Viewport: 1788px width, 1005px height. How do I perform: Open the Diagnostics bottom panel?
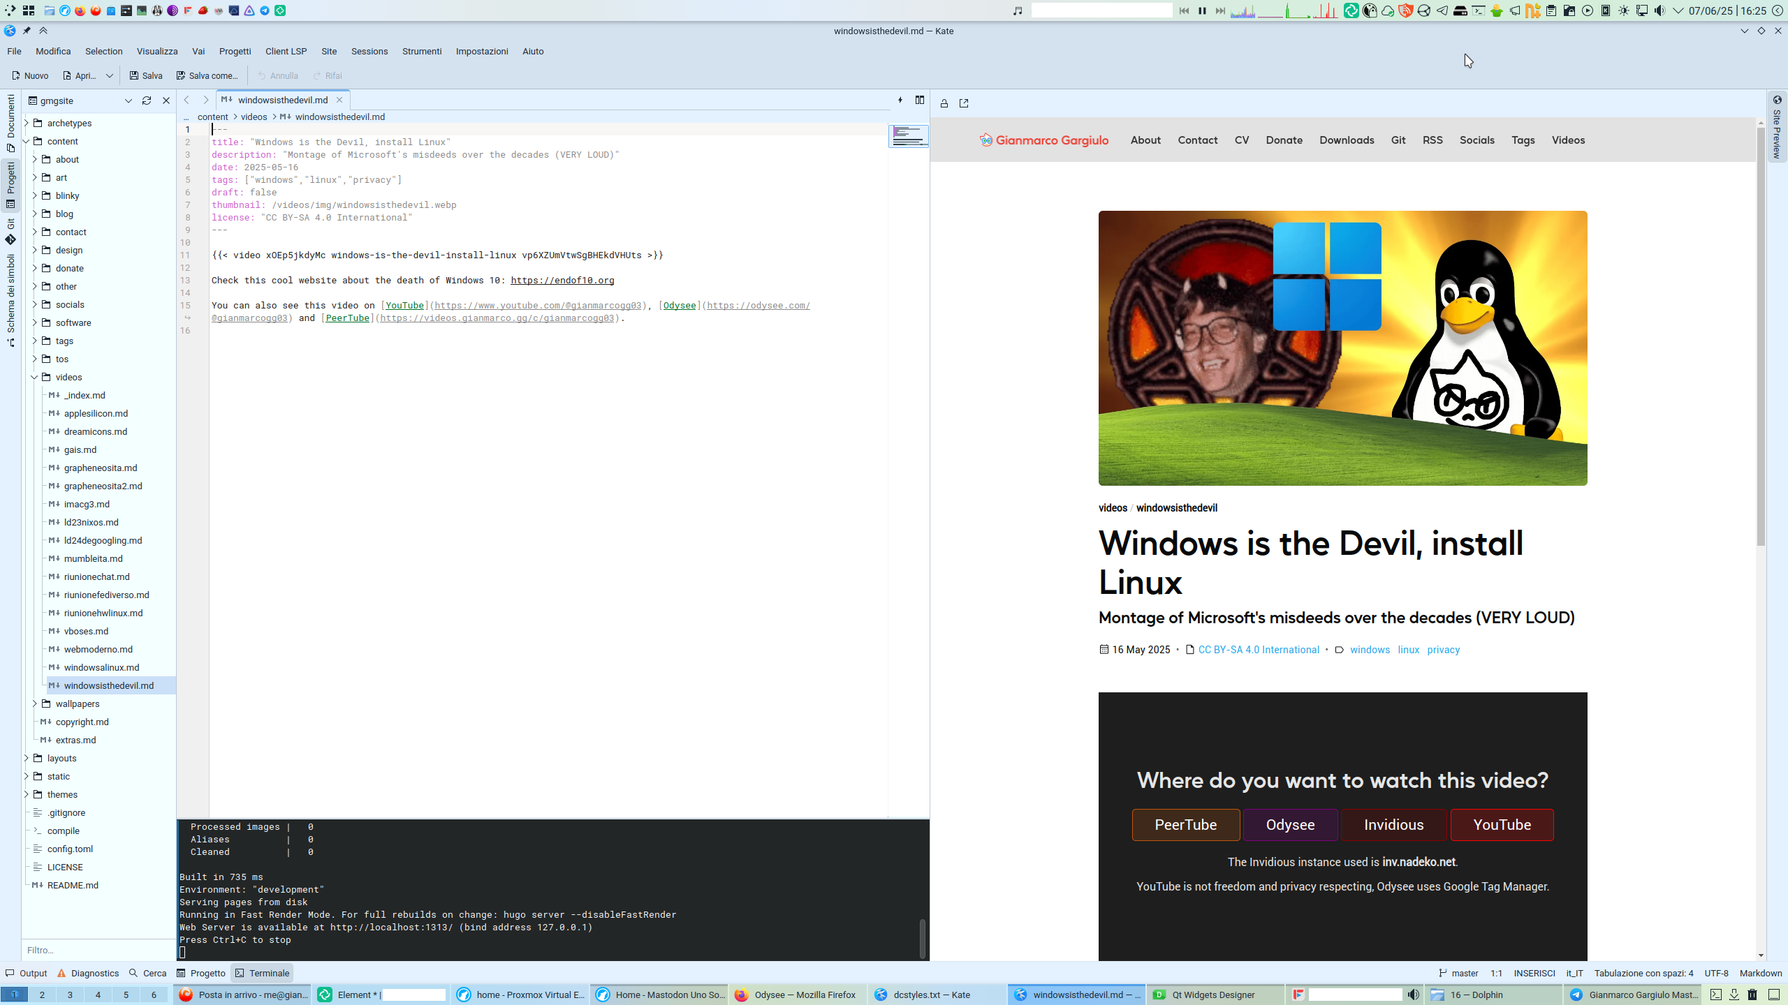click(x=88, y=973)
